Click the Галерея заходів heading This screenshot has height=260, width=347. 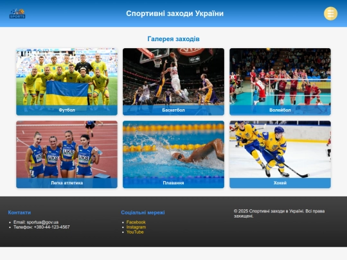tap(173, 39)
